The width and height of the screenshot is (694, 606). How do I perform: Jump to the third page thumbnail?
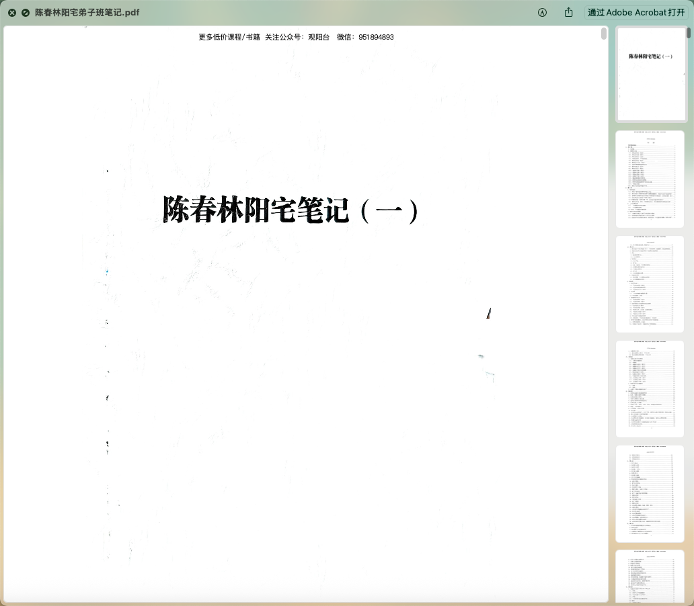pos(650,284)
